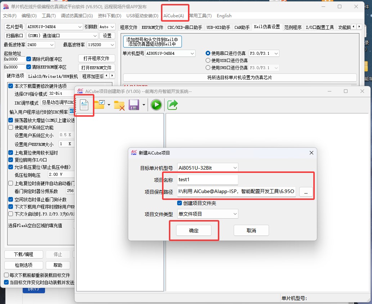The image size is (372, 304).
Task: Open 最低波特率 2400 dropdown
Action: click(x=41, y=45)
